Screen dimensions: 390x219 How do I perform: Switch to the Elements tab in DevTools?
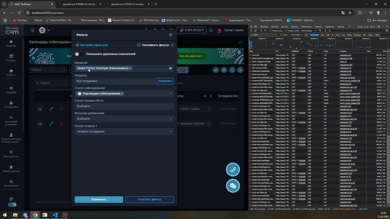click(x=264, y=27)
